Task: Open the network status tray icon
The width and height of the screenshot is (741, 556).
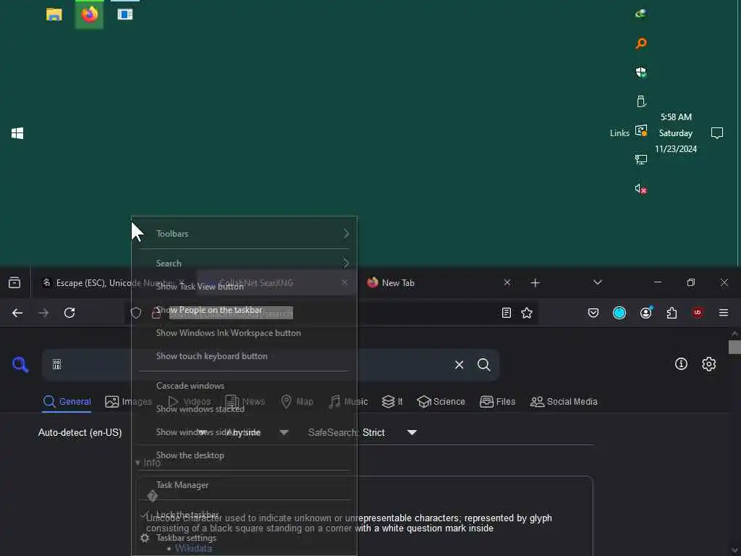Action: 641,159
